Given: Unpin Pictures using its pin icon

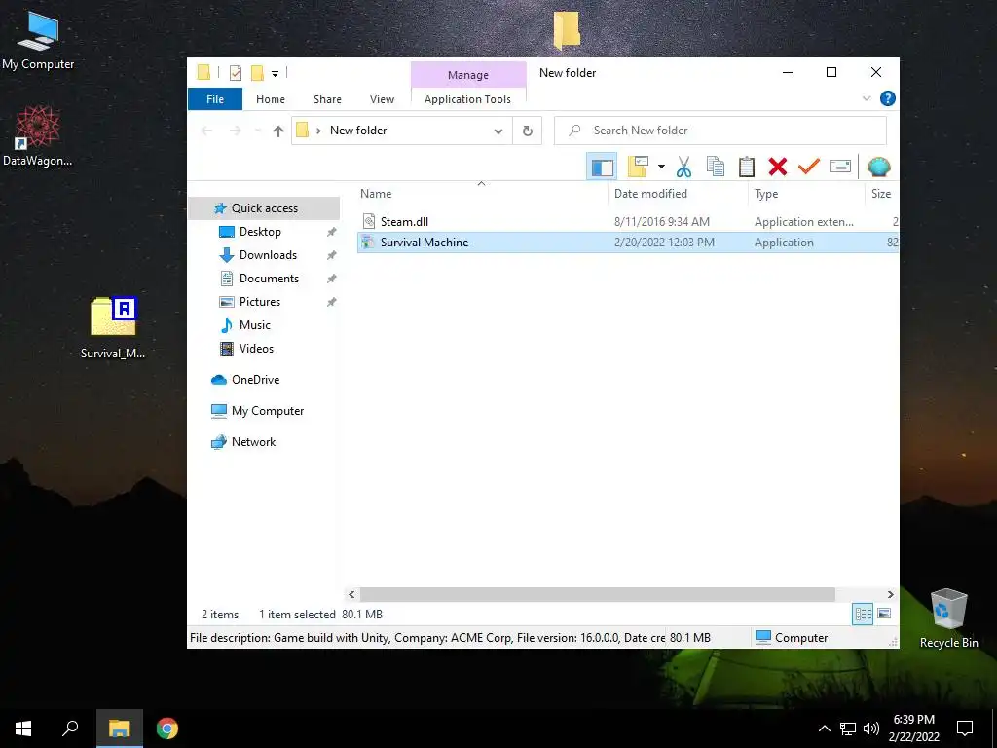Looking at the screenshot, I should tap(331, 302).
